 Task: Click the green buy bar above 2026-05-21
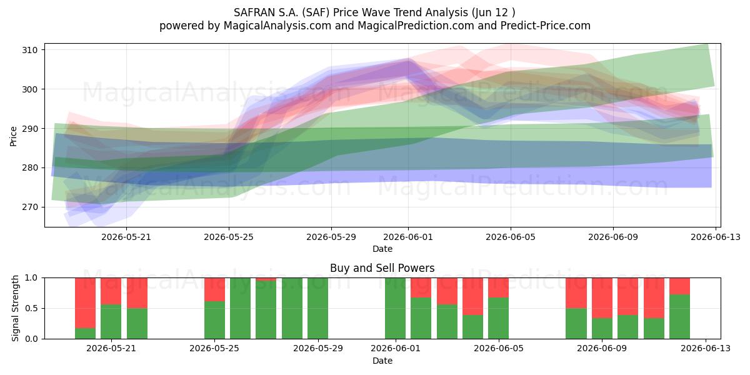(x=111, y=321)
